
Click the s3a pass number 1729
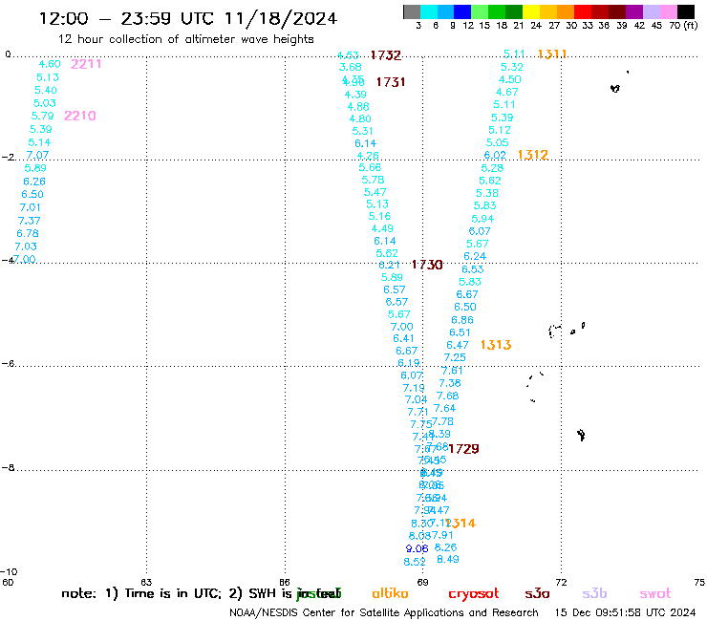click(x=463, y=449)
